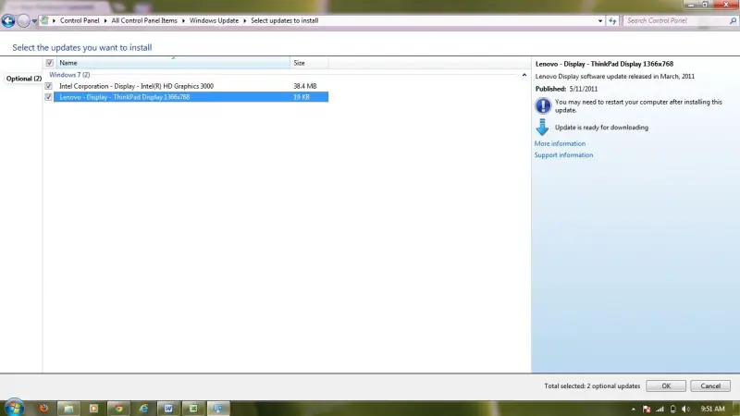Viewport: 740px width, 416px height.
Task: Open the More information link
Action: [560, 143]
